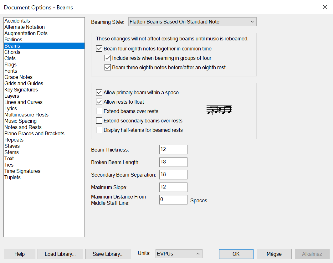Enable Display half-stems for beamed rests
The image size is (333, 263).
(99, 130)
